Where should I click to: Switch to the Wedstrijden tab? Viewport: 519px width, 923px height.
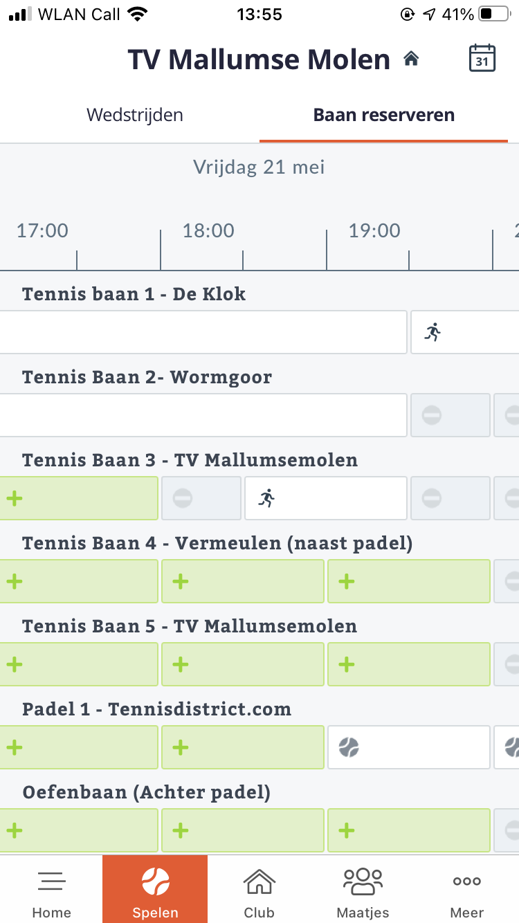[x=135, y=115]
